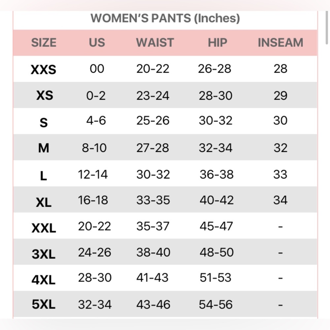The width and height of the screenshot is (330, 330).
Task: Click the SIZE column header
Action: (44, 43)
